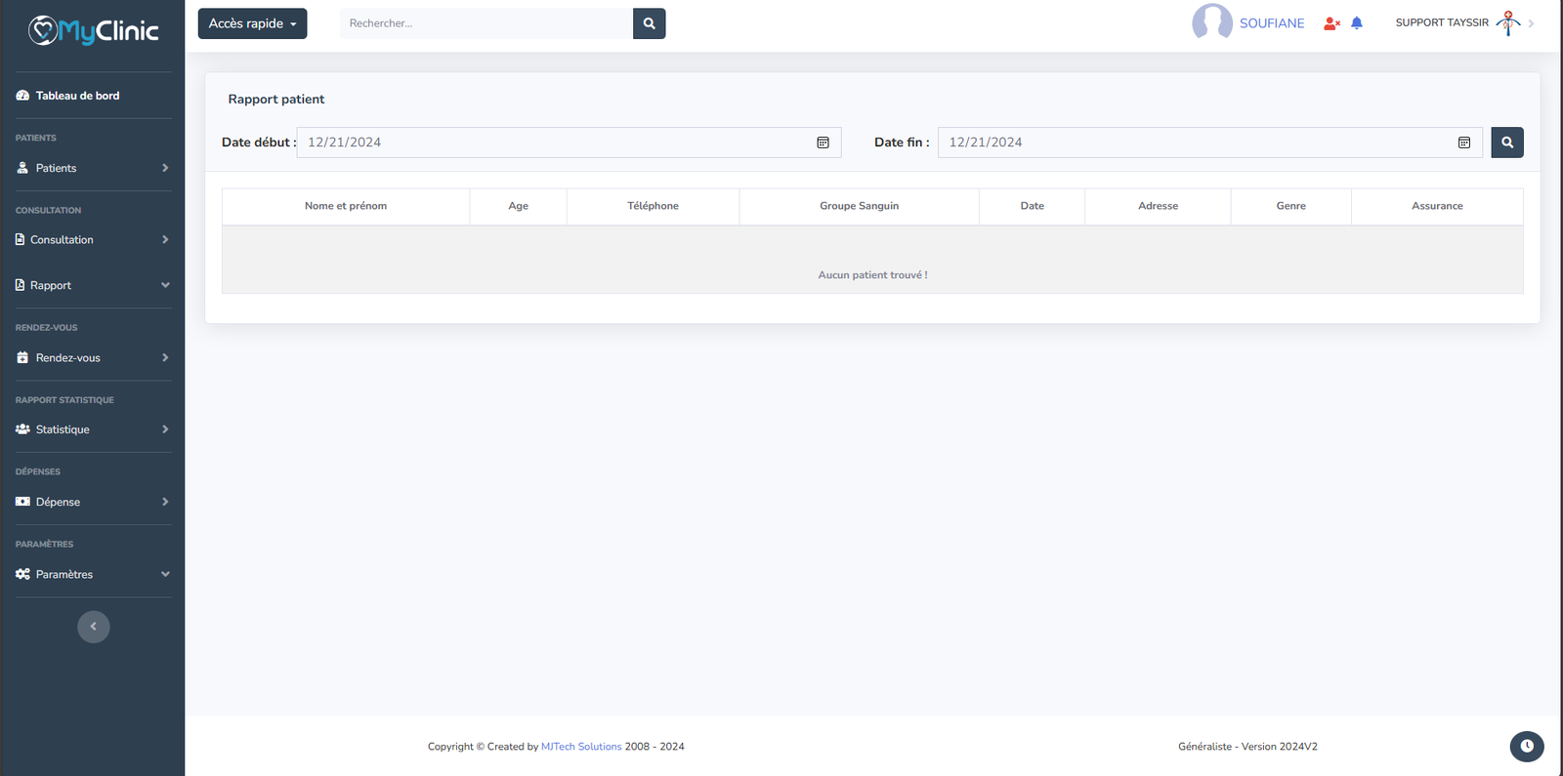
Task: Sort by Groupe Sanguin column header
Action: click(859, 206)
